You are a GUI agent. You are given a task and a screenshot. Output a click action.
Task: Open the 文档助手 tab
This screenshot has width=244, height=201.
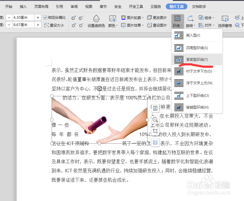[199, 6]
